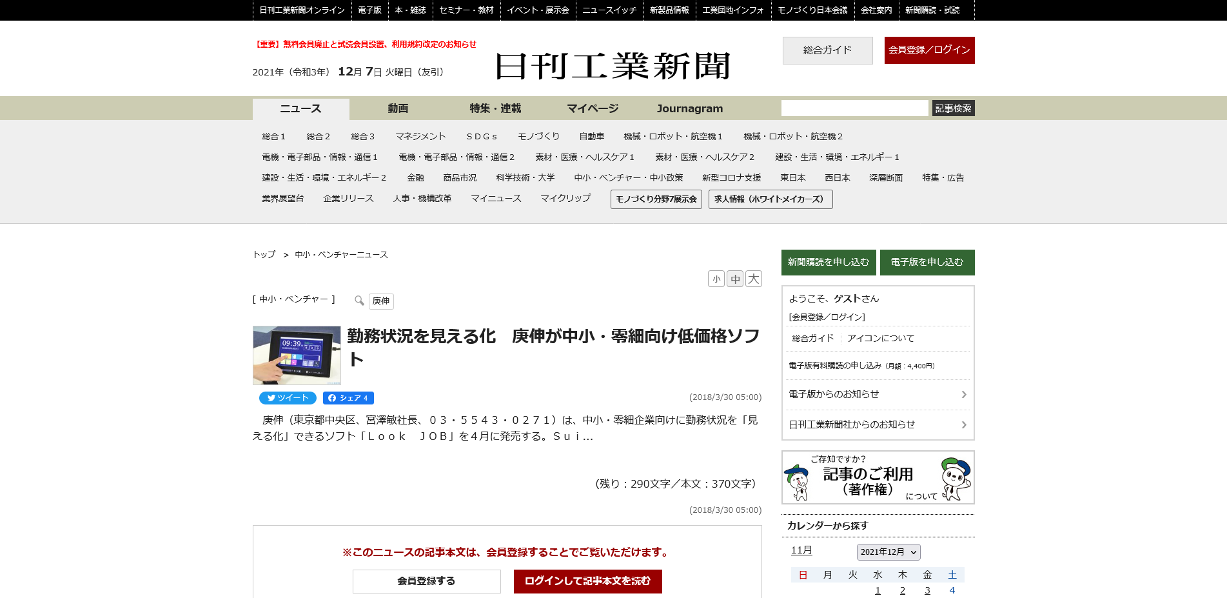Share the article on Facebook シェア
The height and width of the screenshot is (598, 1227).
click(x=348, y=398)
